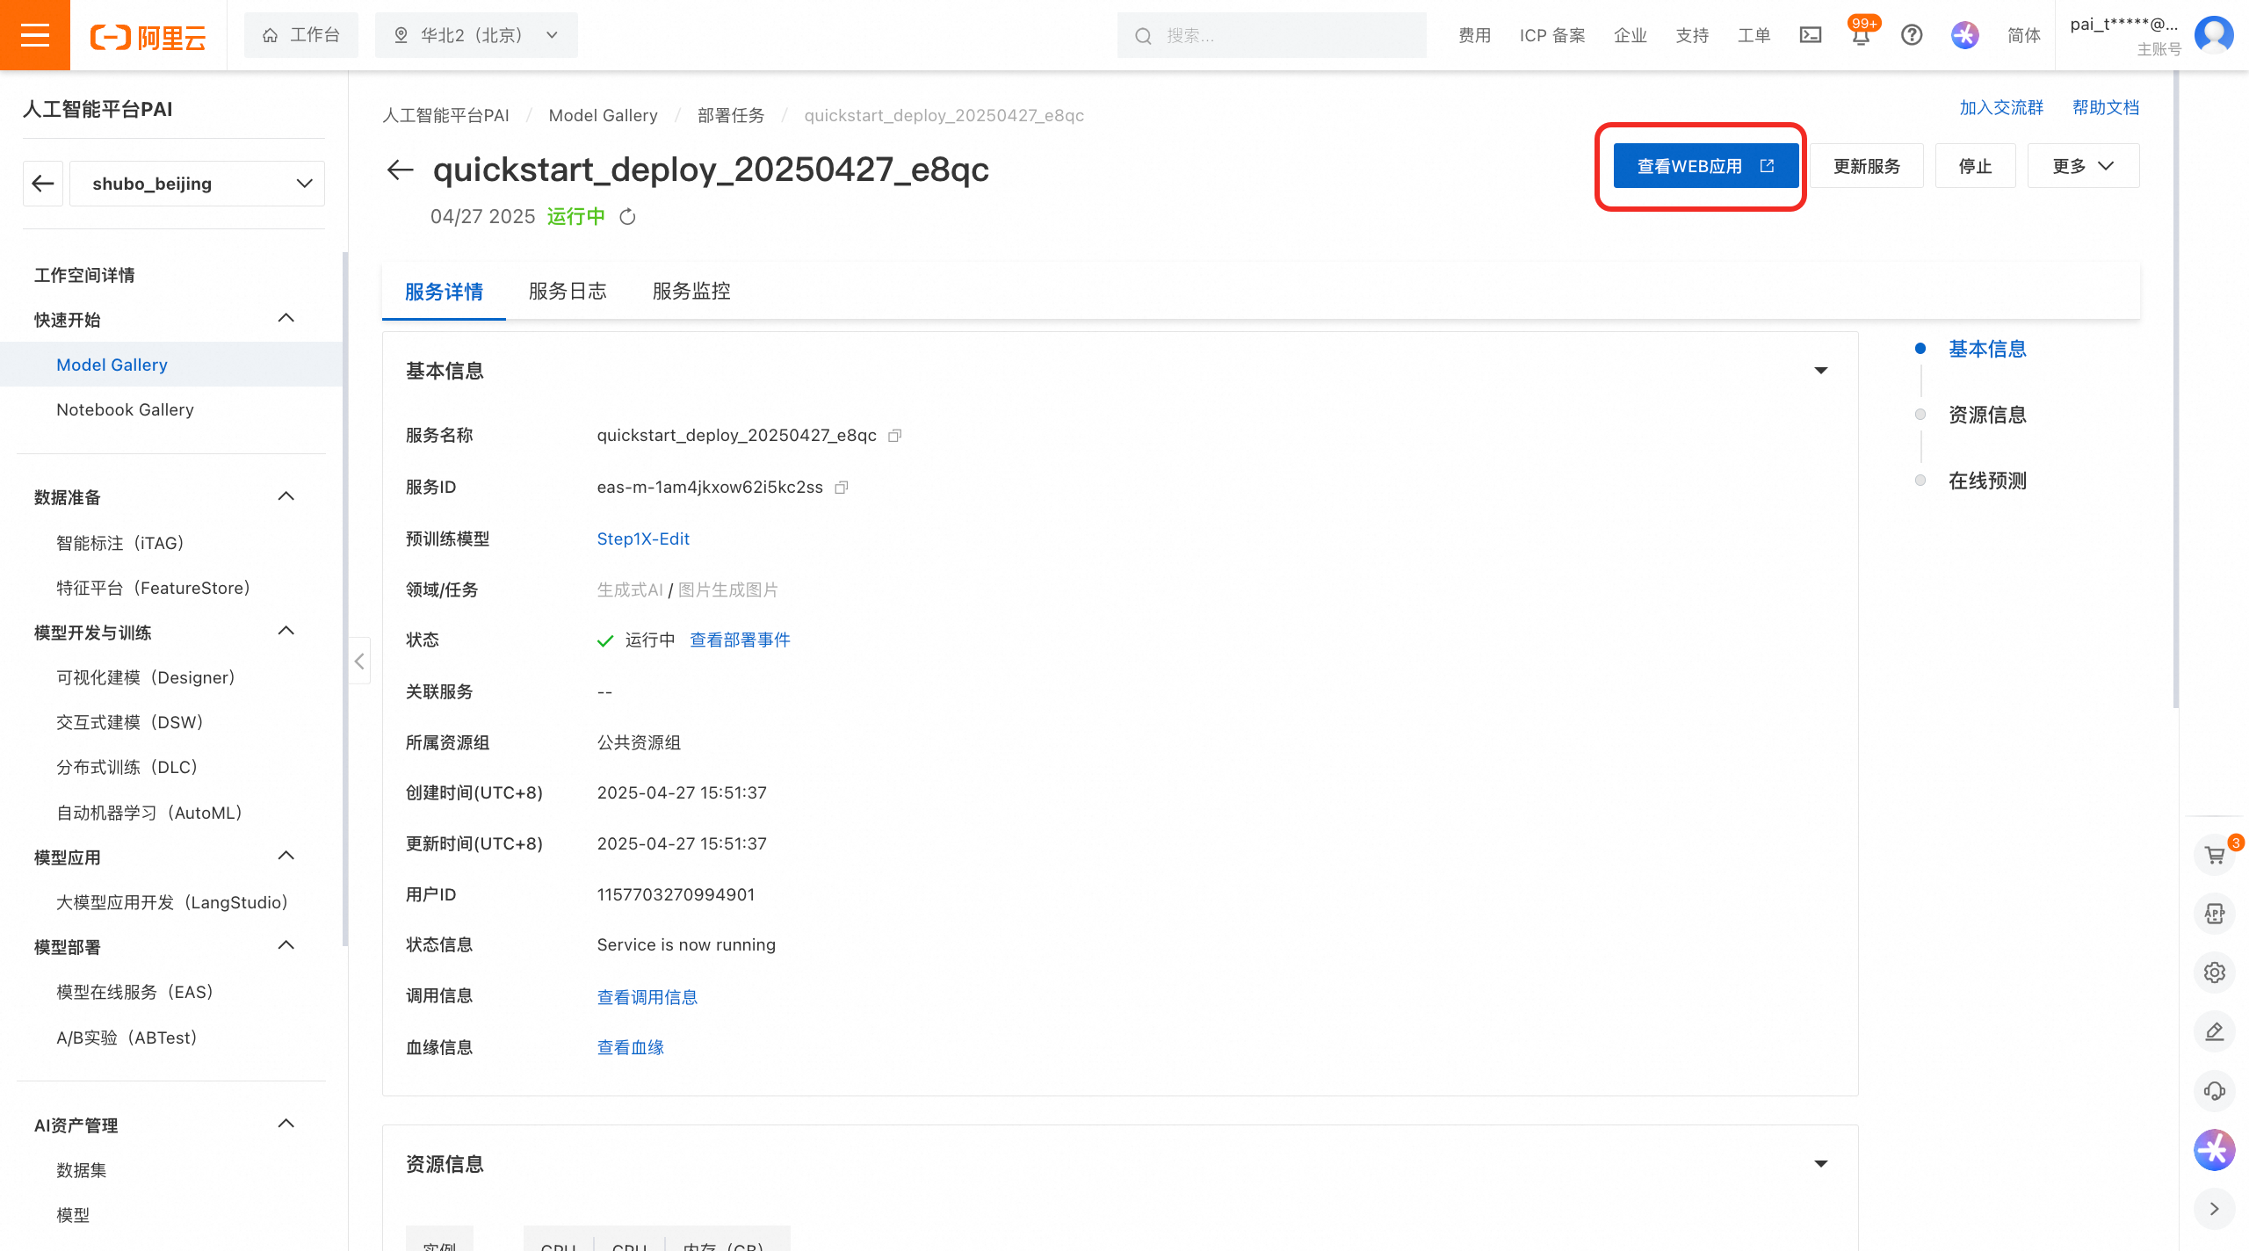This screenshot has height=1251, width=2249.
Task: Collapse the 基本信息 section panel
Action: [1821, 371]
